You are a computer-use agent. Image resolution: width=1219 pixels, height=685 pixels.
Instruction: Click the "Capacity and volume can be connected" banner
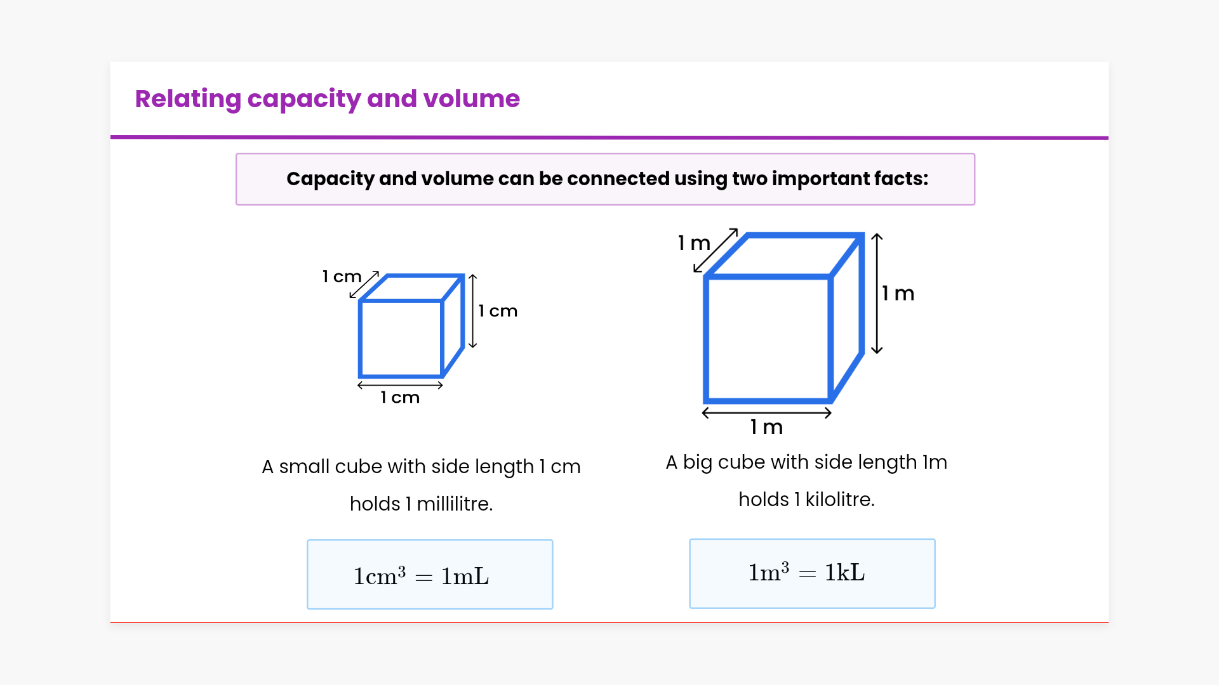[605, 179]
